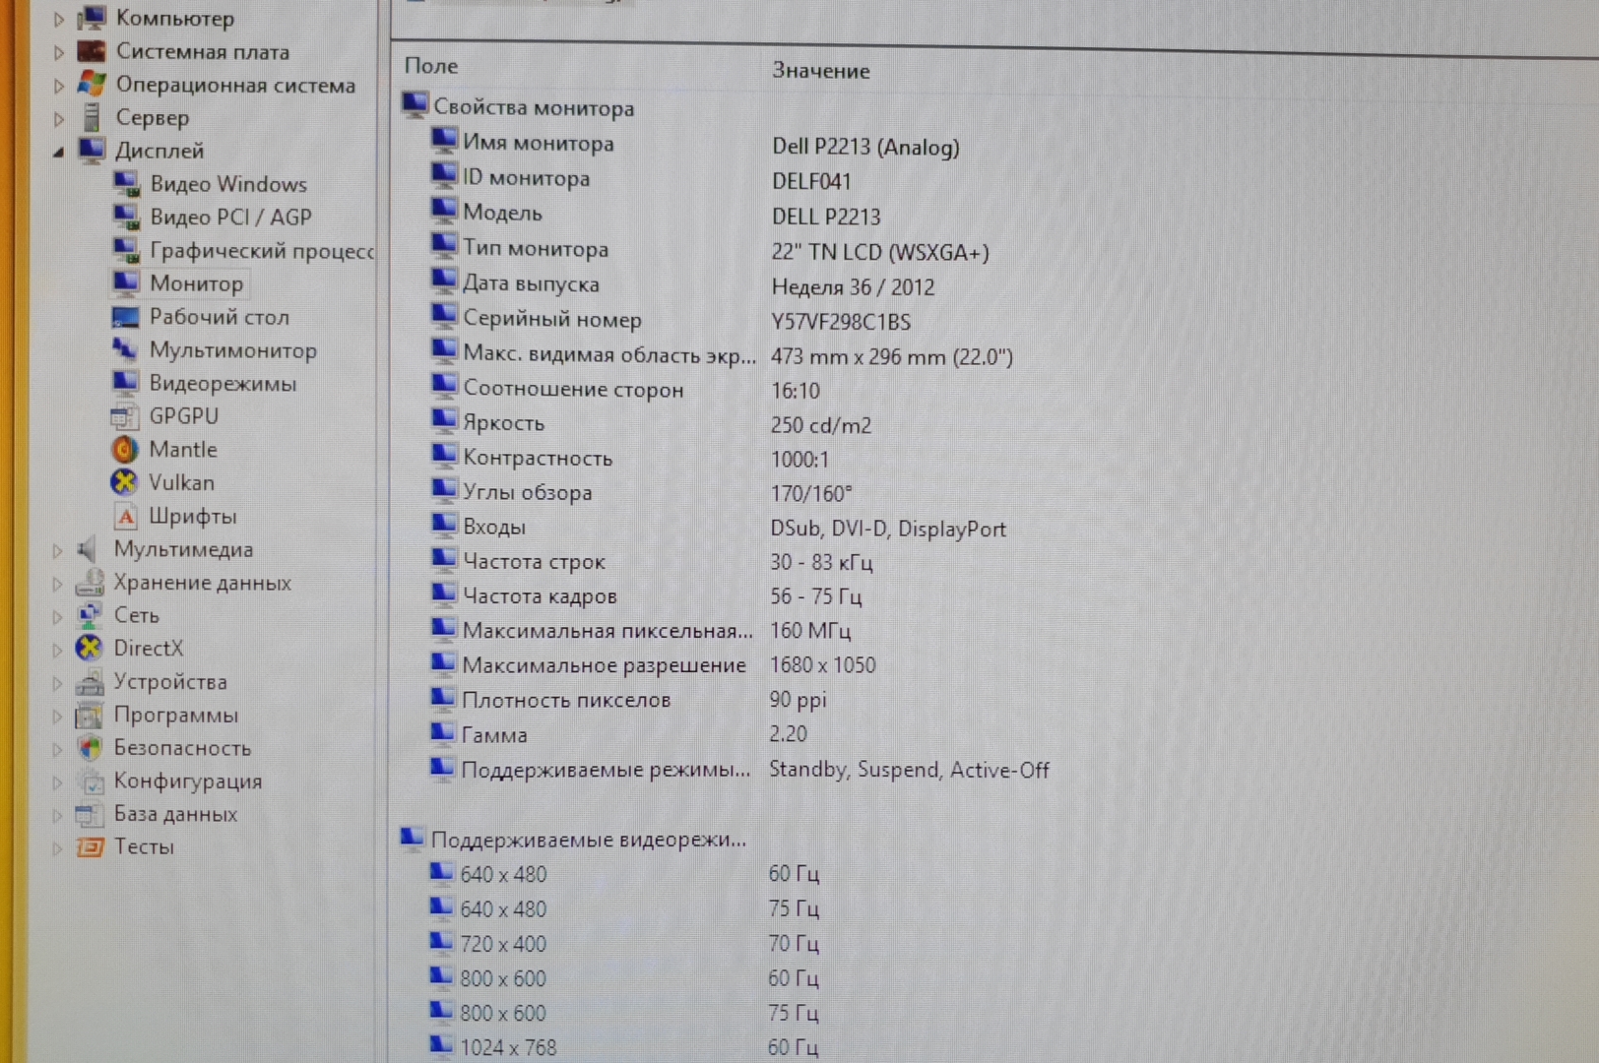Click the value DELL P2213 in Модель row

pyautogui.click(x=826, y=217)
